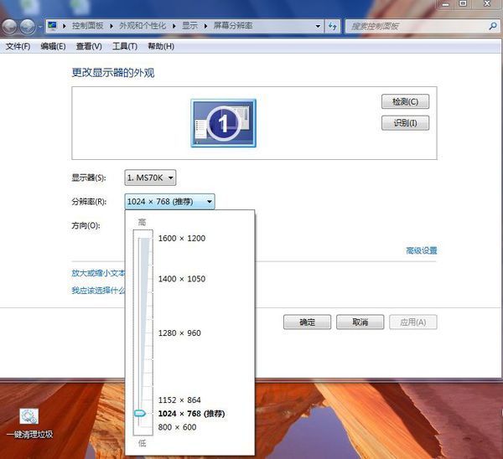Click the 识别(I) identify button

(x=405, y=123)
